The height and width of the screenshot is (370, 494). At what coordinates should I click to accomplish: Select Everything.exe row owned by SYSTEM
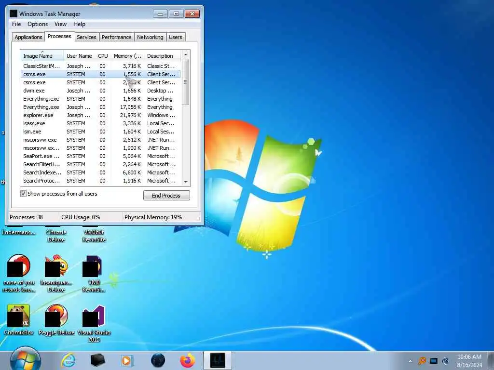pyautogui.click(x=101, y=99)
